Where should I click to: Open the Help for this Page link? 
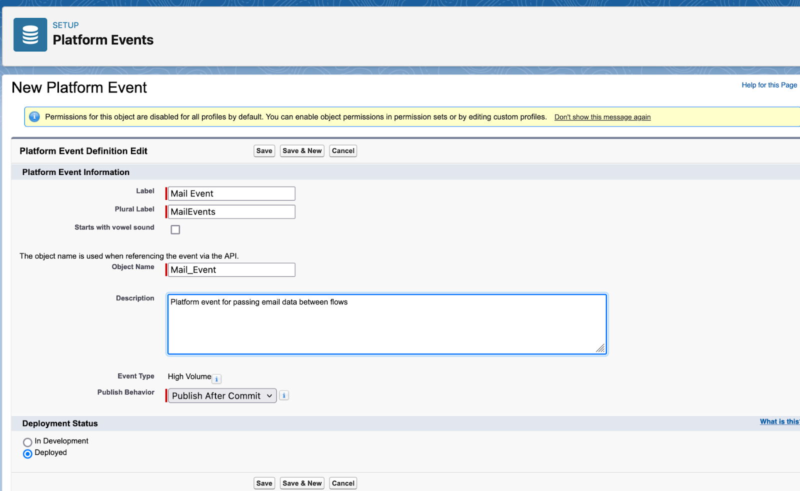click(x=769, y=84)
